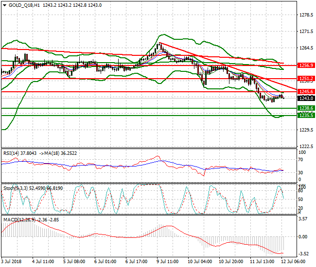The image size is (316, 267).
Task: Select the green 1238.6 support level label
Action: [306, 108]
